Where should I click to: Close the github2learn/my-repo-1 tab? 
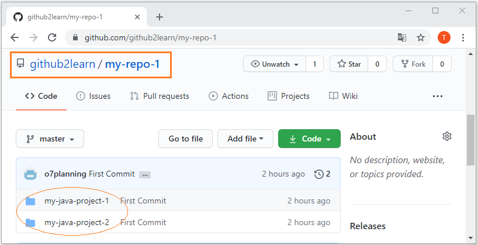(137, 17)
